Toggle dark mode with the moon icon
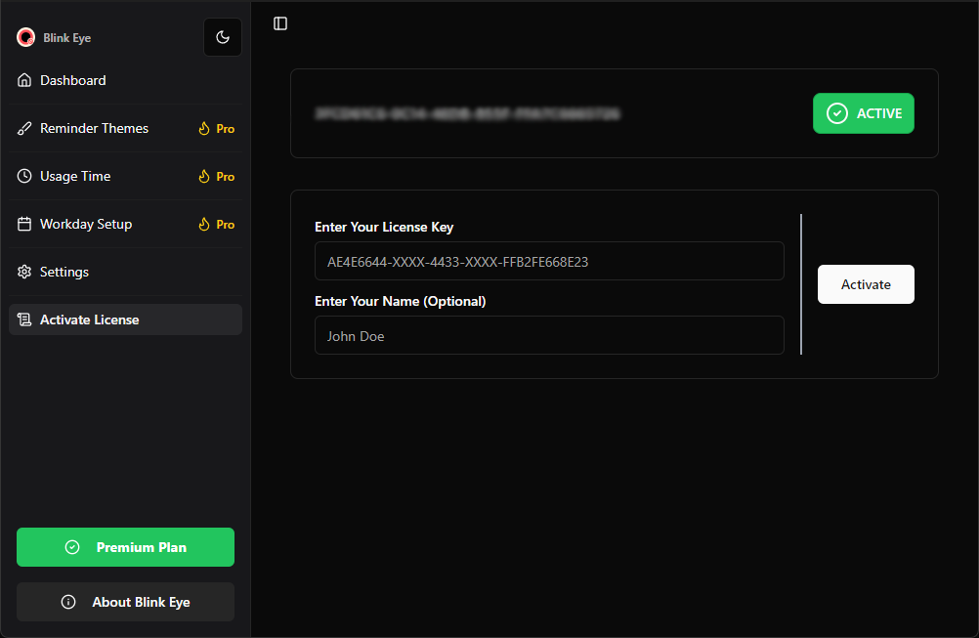Image resolution: width=979 pixels, height=638 pixels. point(223,37)
